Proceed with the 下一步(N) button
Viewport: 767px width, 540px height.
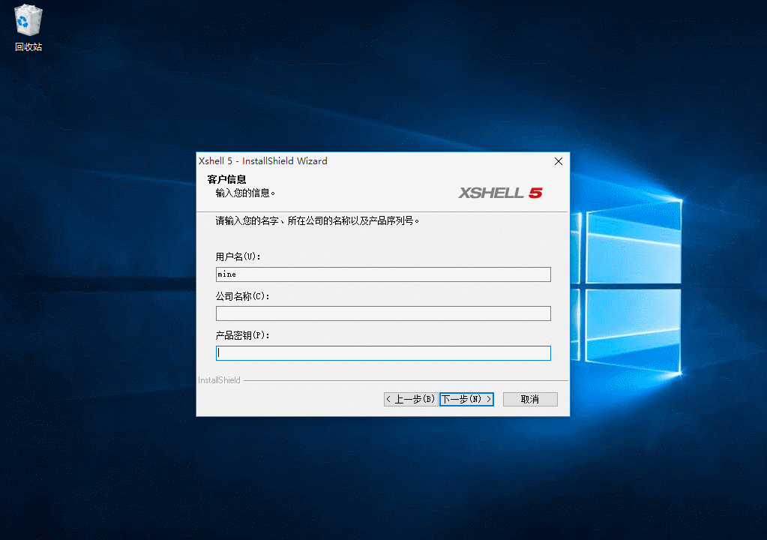click(466, 399)
